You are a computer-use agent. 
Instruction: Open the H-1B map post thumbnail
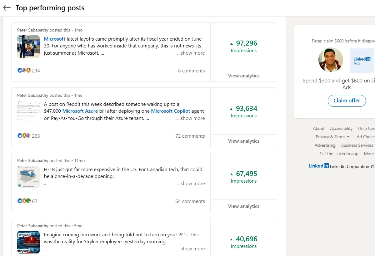(x=28, y=177)
